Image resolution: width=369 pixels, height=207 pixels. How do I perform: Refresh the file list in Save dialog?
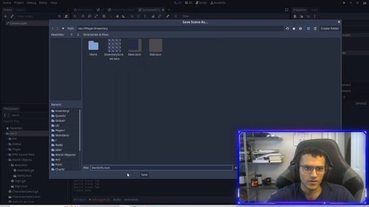pyautogui.click(x=287, y=29)
